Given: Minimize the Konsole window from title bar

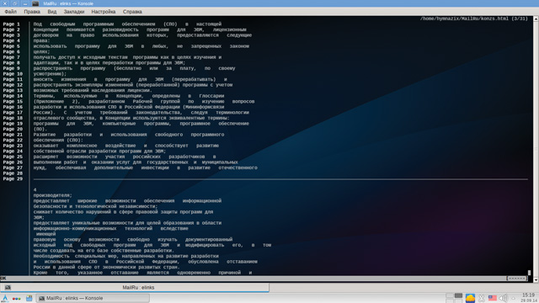Looking at the screenshot, I should pos(25,3).
